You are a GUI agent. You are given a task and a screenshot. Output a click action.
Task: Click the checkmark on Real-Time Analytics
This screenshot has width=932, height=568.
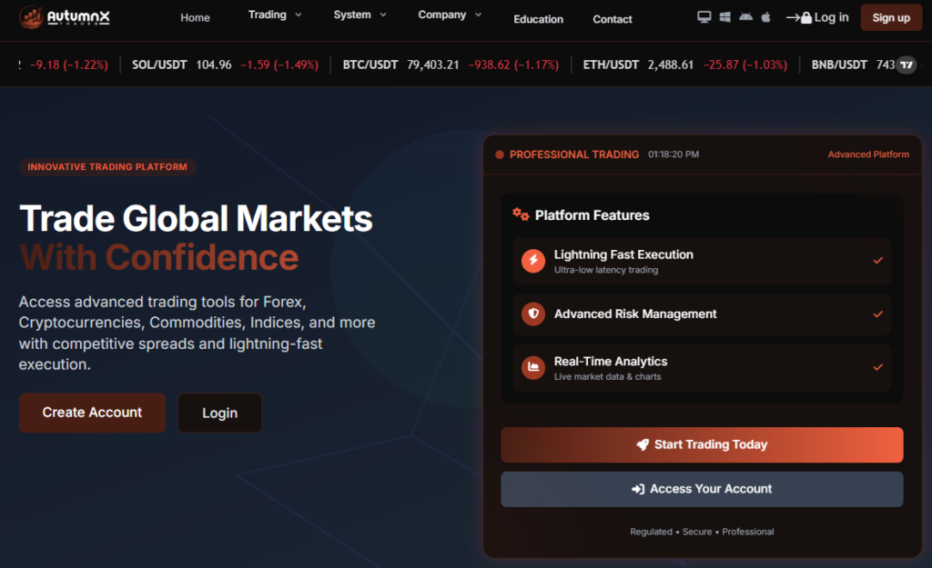(x=877, y=367)
